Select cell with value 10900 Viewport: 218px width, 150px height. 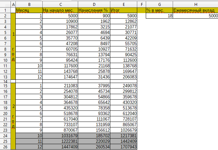tap(60, 21)
